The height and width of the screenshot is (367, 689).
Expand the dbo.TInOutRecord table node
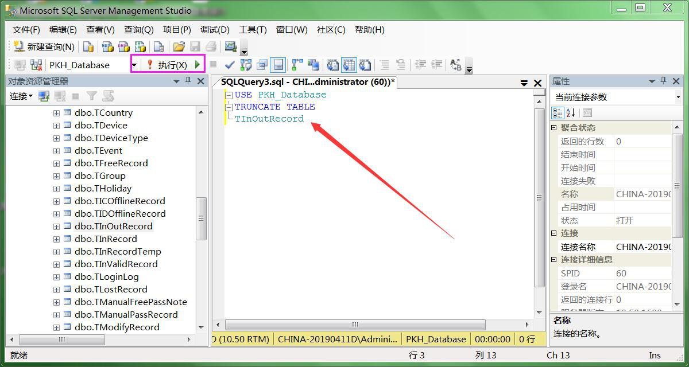(56, 227)
